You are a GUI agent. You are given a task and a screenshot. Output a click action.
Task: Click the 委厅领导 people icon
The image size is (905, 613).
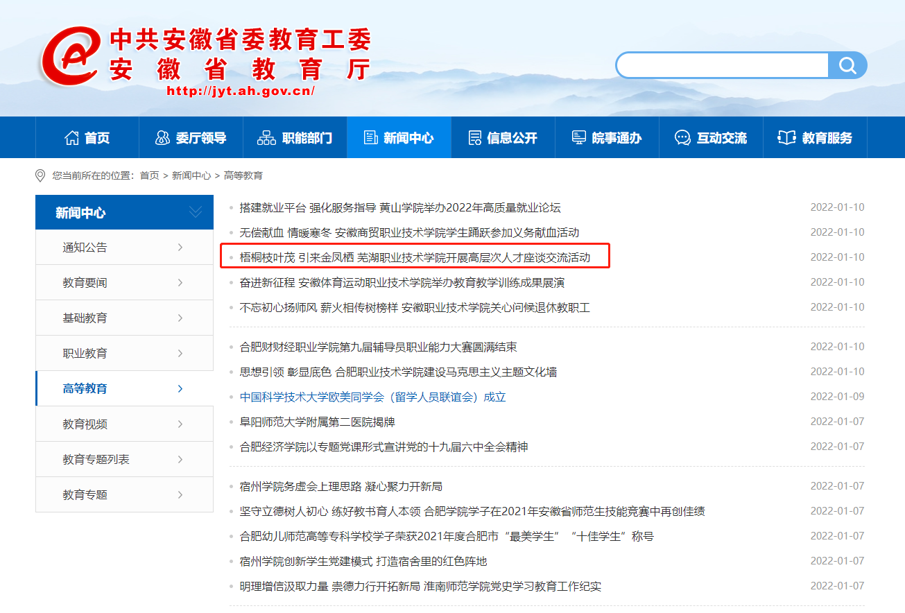(x=162, y=137)
